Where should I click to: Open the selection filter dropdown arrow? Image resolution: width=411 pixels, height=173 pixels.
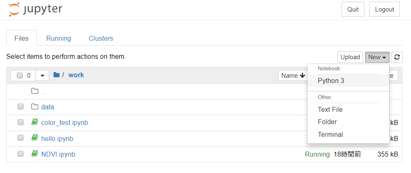point(42,76)
